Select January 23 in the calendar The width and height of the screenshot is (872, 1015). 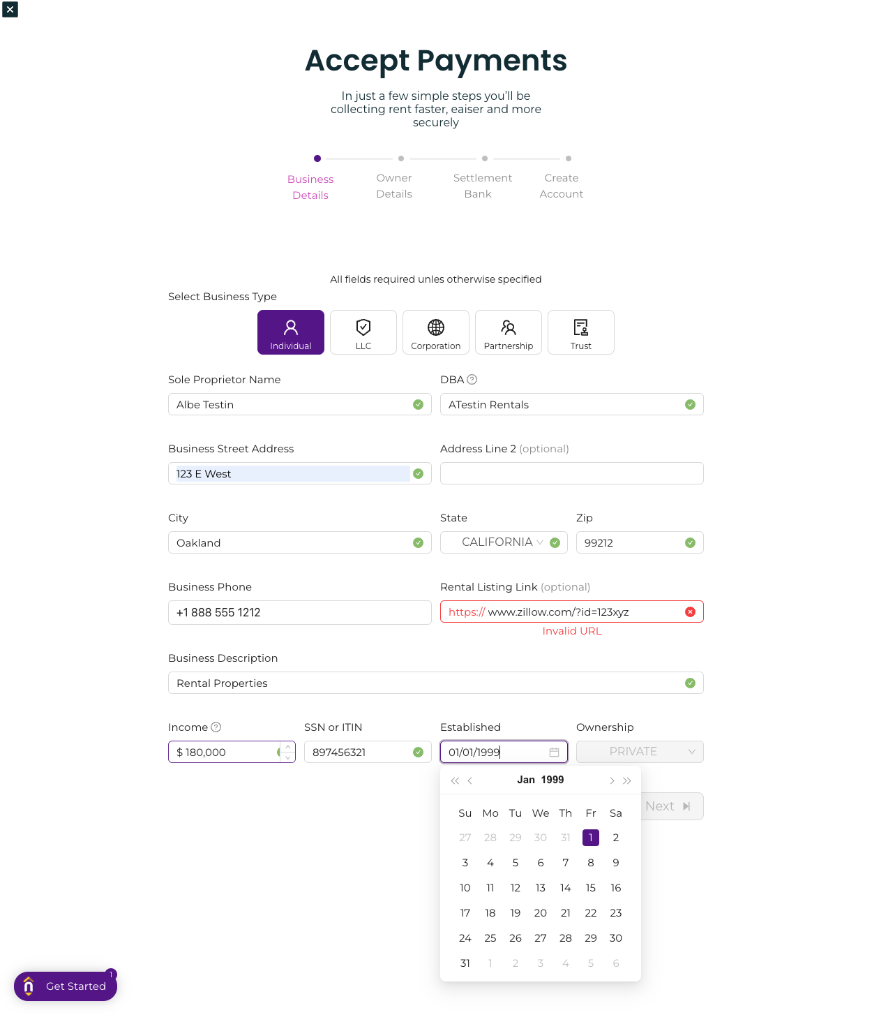pos(616,913)
